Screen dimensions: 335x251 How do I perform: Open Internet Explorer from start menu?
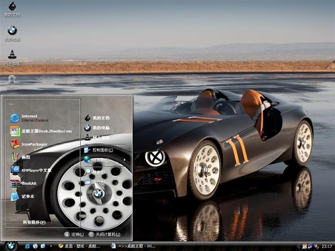[31, 118]
